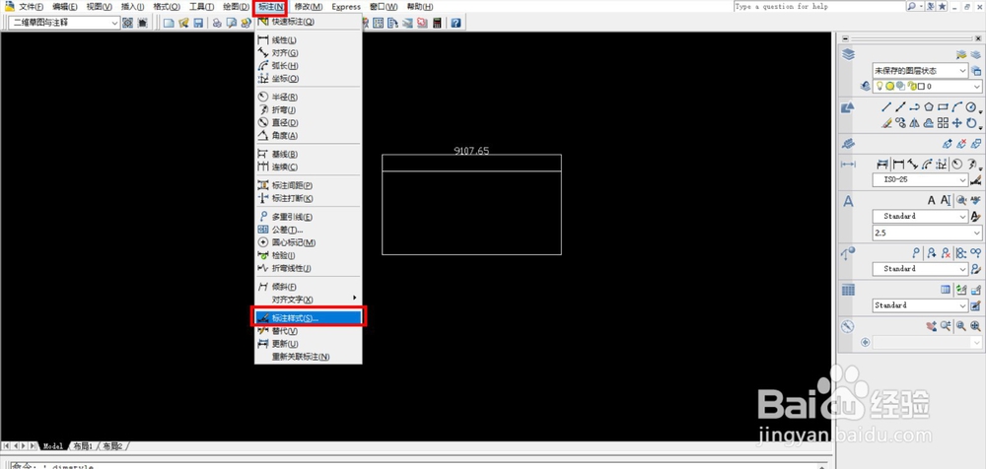Select the Rectangle tool in dashboard
The image size is (986, 469).
point(943,107)
